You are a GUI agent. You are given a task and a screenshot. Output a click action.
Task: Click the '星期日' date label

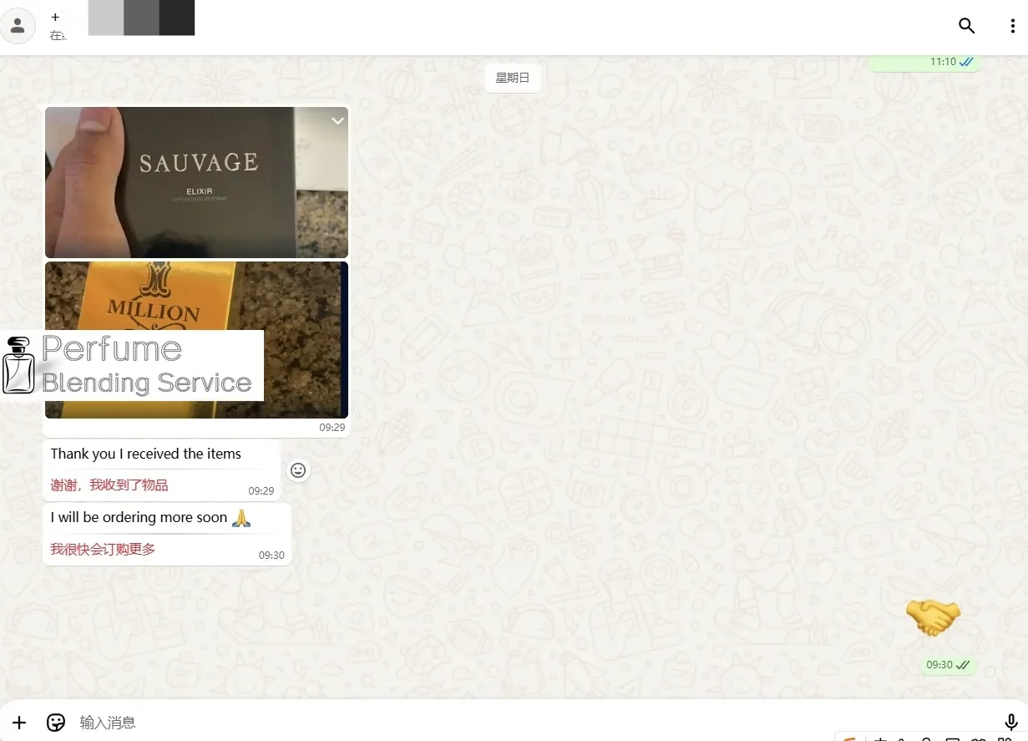513,78
